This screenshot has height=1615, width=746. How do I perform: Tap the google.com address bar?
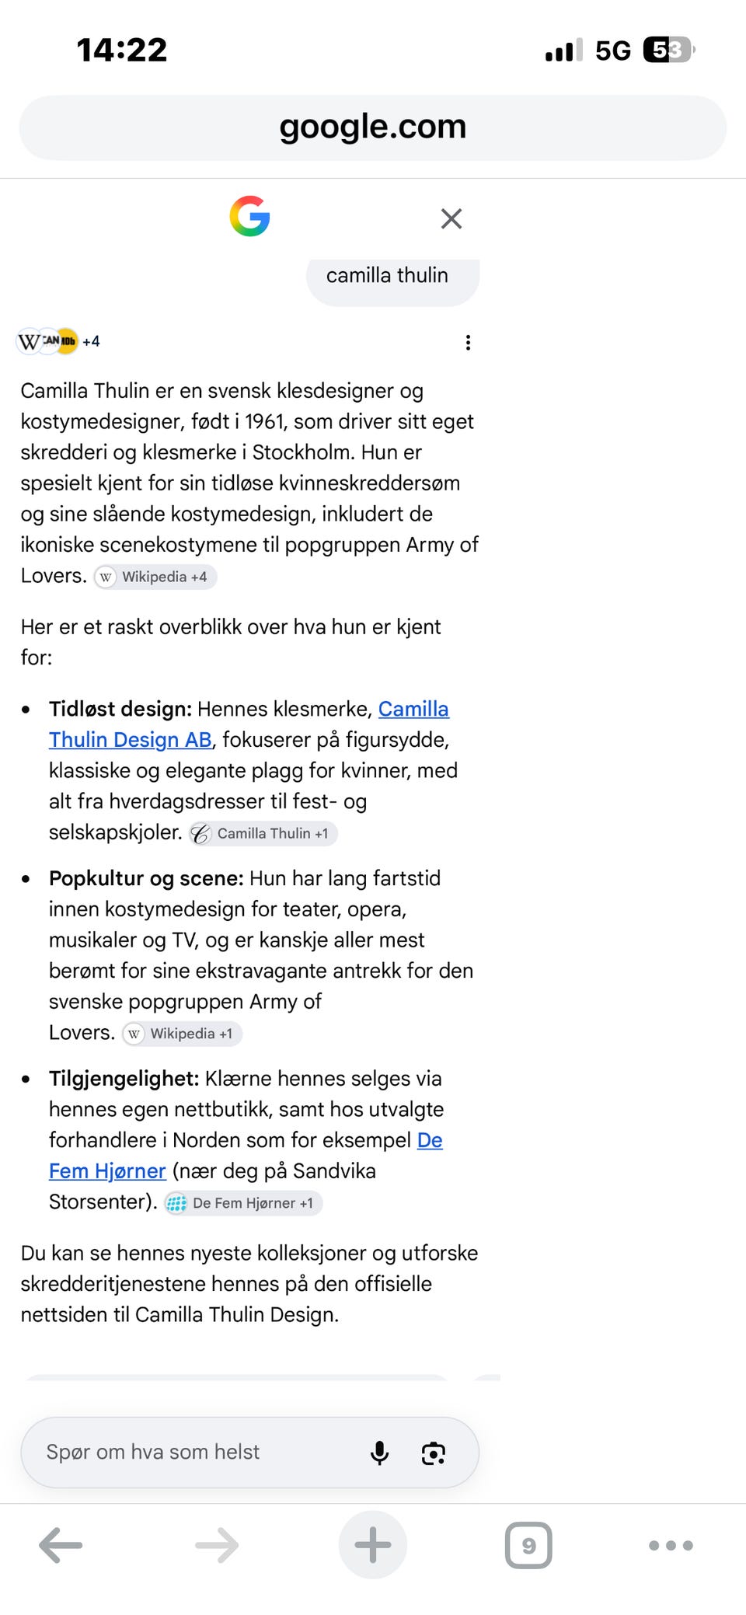tap(373, 127)
